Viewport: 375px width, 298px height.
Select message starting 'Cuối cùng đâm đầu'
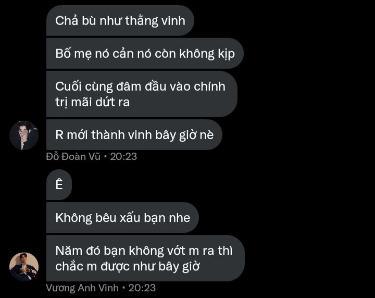[142, 94]
